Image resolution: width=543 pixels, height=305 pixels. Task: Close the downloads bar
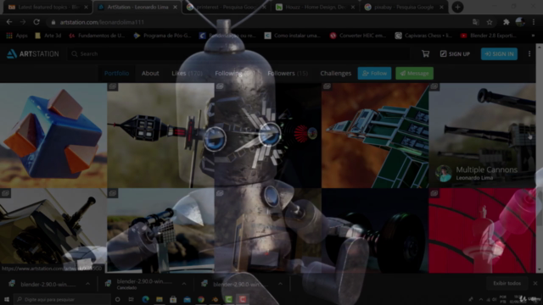(x=535, y=283)
